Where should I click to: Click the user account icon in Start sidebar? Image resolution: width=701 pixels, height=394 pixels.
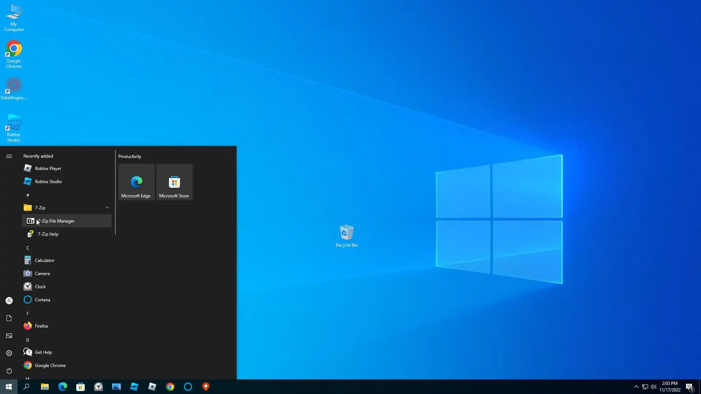(x=9, y=301)
